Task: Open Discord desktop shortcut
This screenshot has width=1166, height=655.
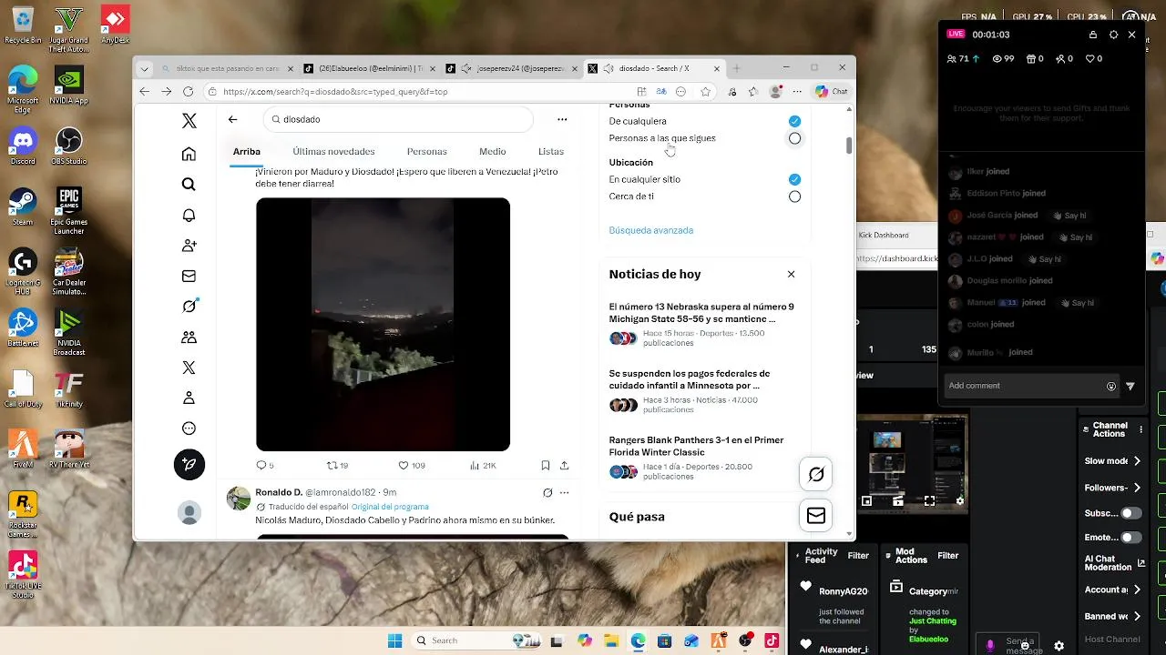Action: (23, 146)
